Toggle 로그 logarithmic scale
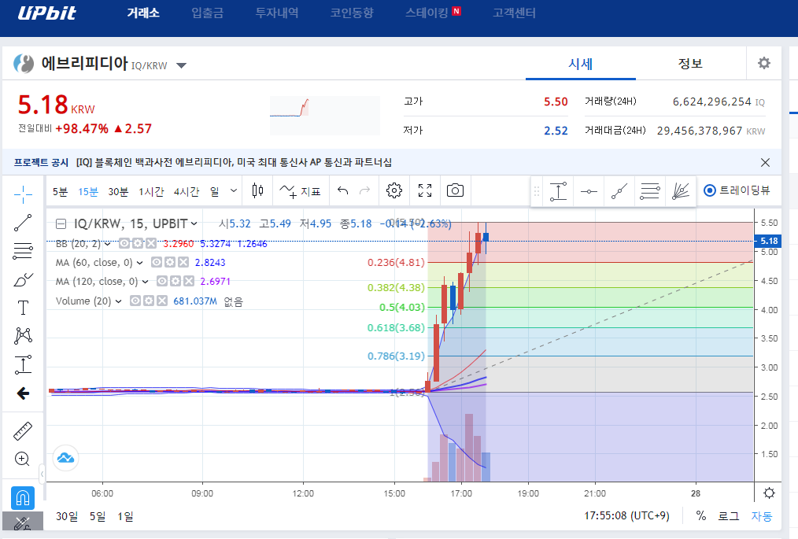This screenshot has width=798, height=539. [x=728, y=515]
